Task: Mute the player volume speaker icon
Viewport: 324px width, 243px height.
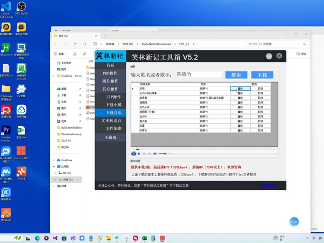Action: coord(155,153)
